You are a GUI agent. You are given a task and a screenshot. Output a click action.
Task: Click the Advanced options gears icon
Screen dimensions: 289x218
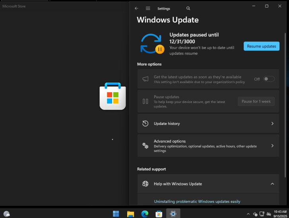(145, 146)
